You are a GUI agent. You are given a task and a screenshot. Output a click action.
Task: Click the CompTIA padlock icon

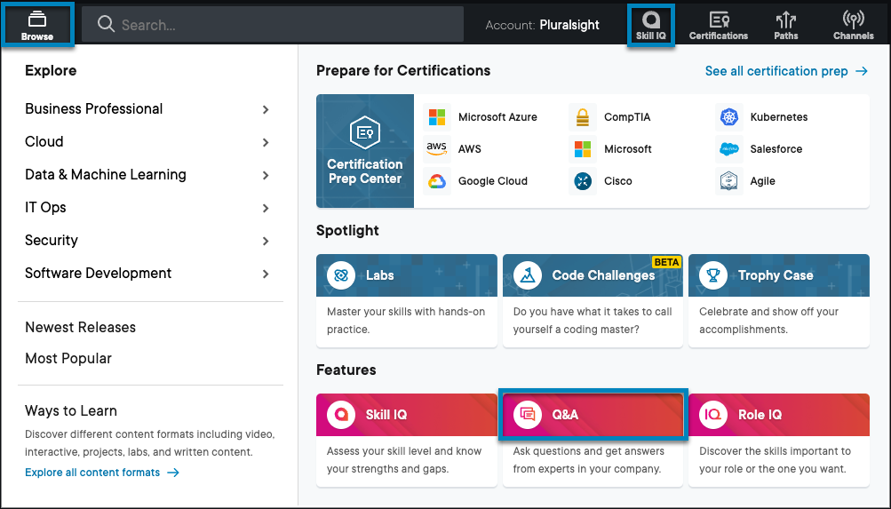(x=583, y=117)
